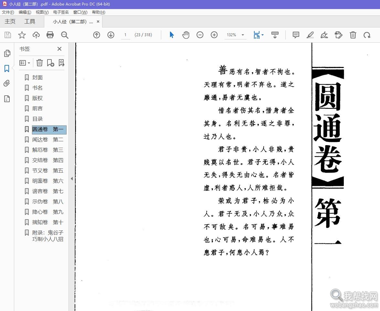Open bookmark options dropdown menu
Viewport: 380px width, 311px height.
(x=25, y=63)
